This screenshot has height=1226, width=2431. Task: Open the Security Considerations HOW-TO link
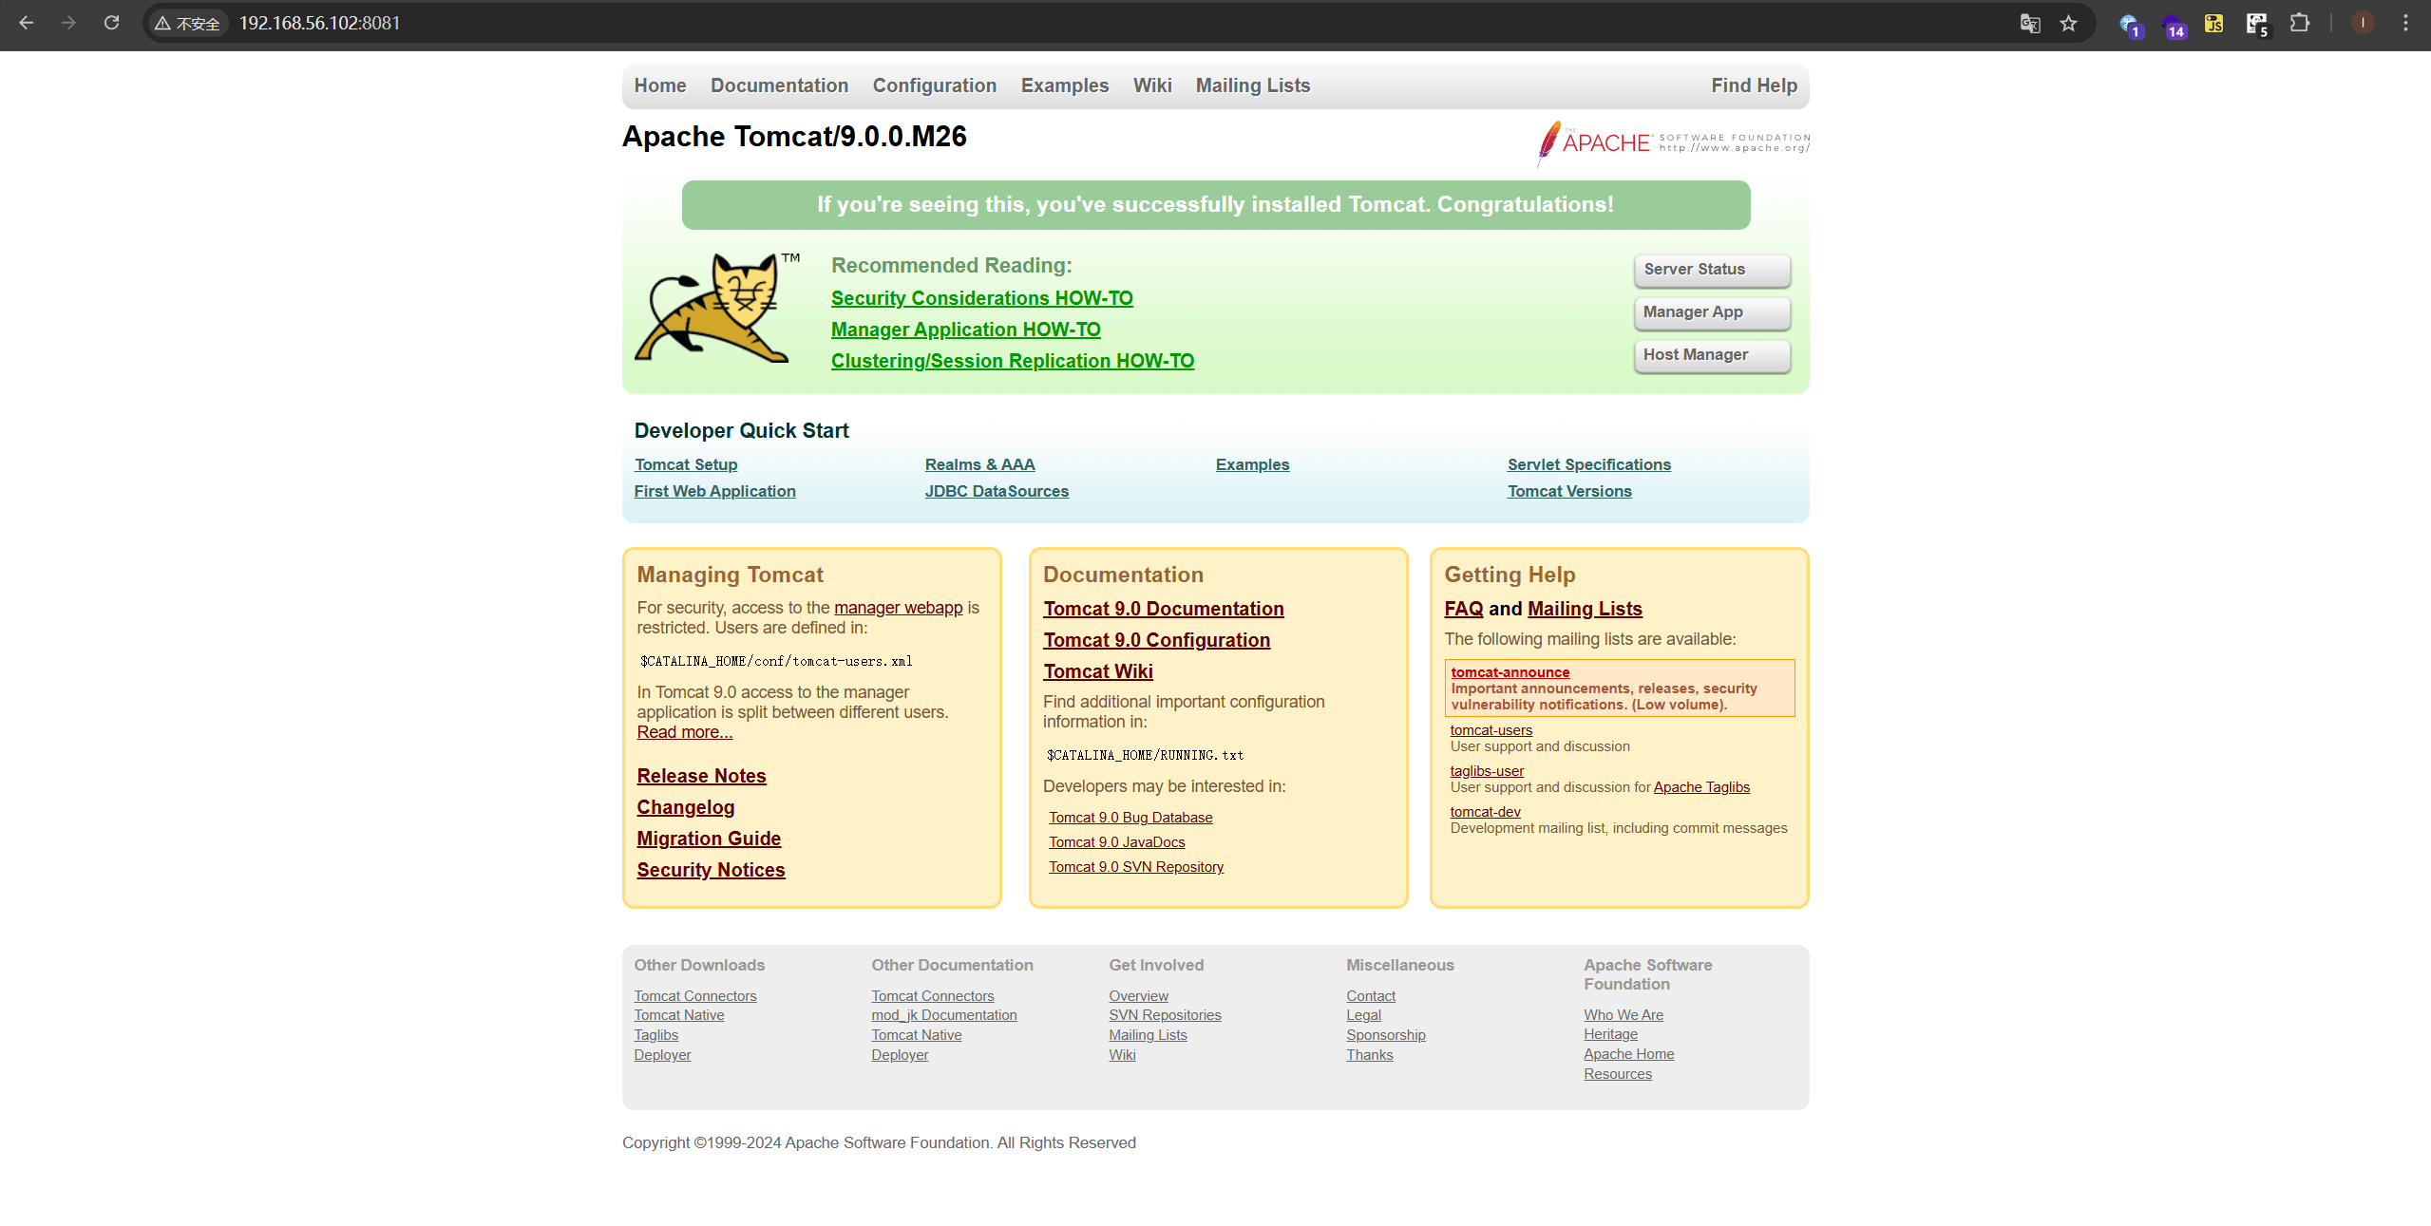(981, 298)
